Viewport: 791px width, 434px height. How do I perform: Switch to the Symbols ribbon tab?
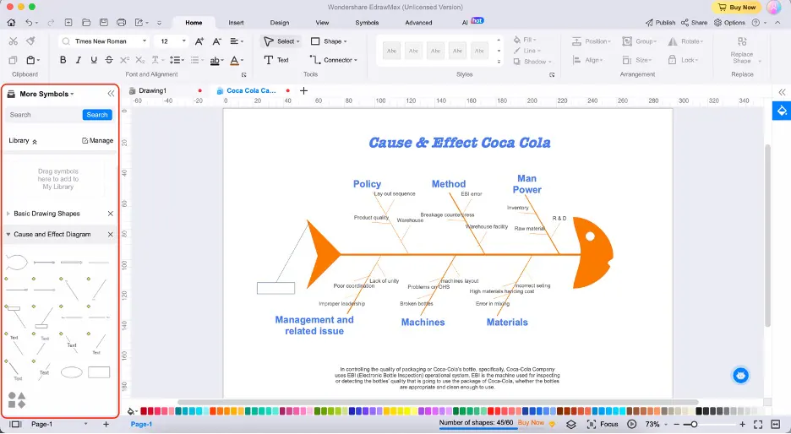coord(367,23)
